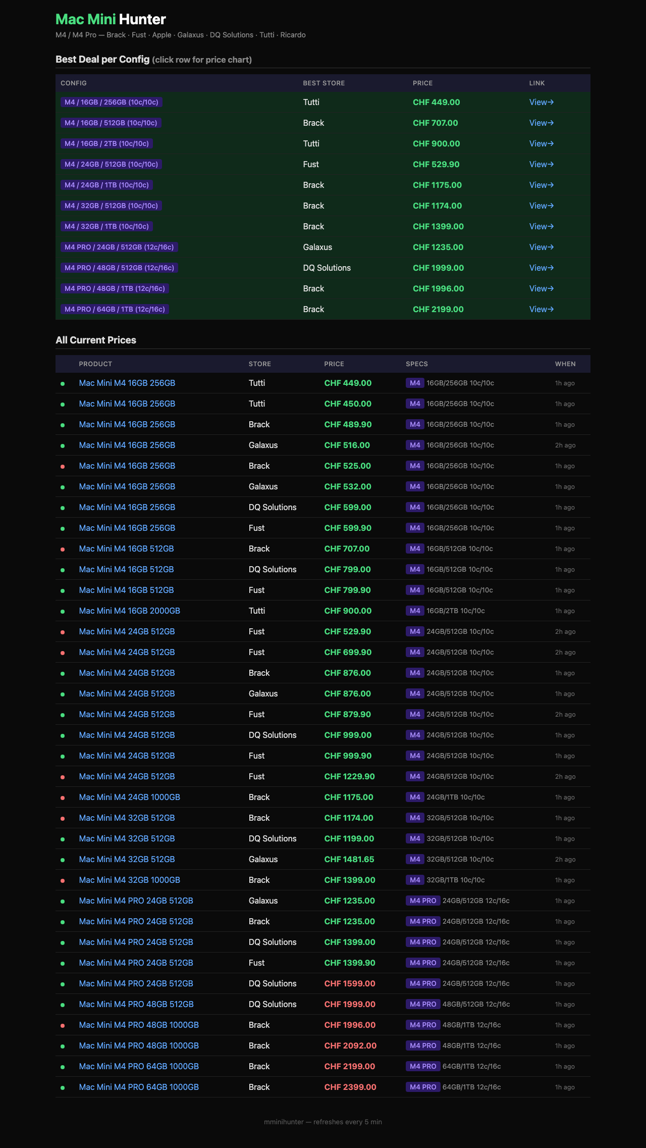Open Mac Mini M4 16GB 2000GB product link
This screenshot has height=1148, width=646.
pyautogui.click(x=130, y=611)
